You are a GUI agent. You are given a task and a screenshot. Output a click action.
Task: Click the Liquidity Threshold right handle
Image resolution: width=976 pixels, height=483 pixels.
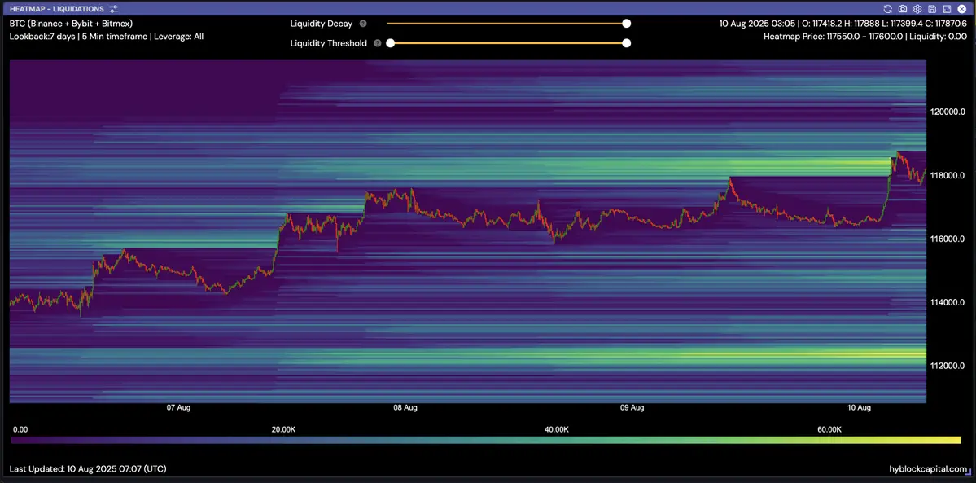[x=627, y=44]
